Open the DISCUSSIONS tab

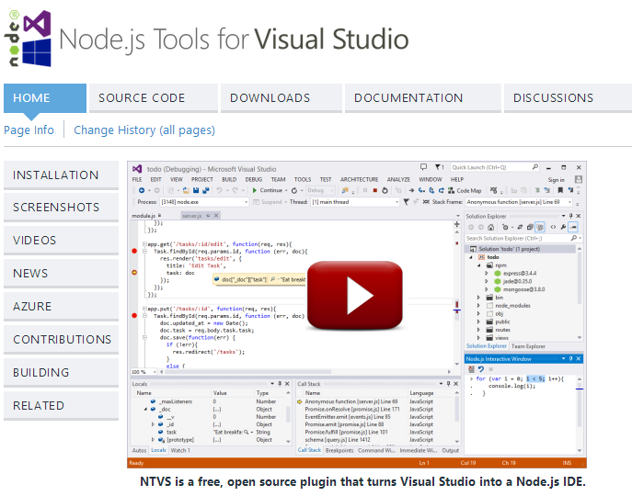pyautogui.click(x=568, y=98)
